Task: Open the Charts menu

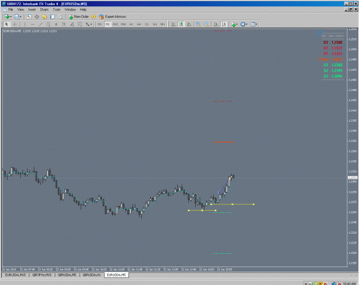Action: pos(44,10)
